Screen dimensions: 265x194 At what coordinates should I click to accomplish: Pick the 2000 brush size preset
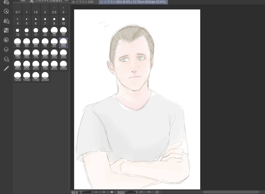(x=45, y=77)
